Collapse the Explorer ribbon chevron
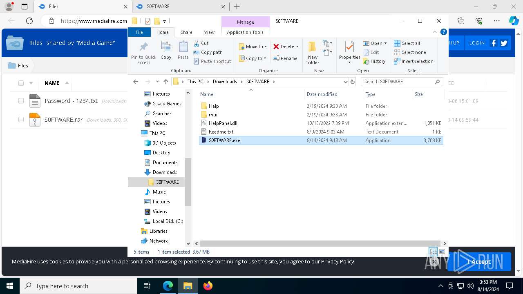Screen dimensions: 523x294 435,32
